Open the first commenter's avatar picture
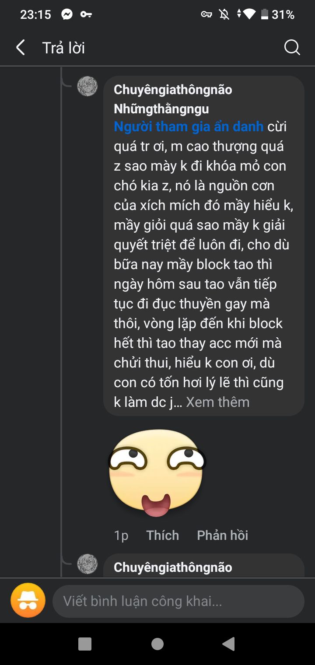Image resolution: width=315 pixels, height=665 pixels. [x=87, y=86]
